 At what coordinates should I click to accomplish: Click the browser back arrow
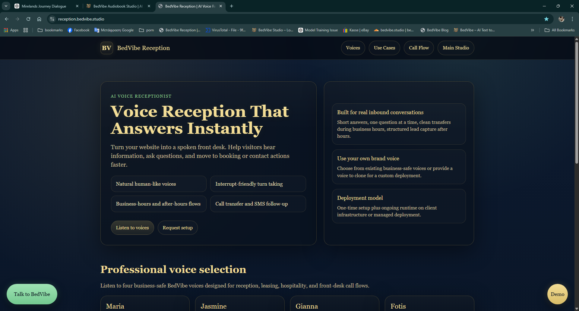click(x=7, y=19)
